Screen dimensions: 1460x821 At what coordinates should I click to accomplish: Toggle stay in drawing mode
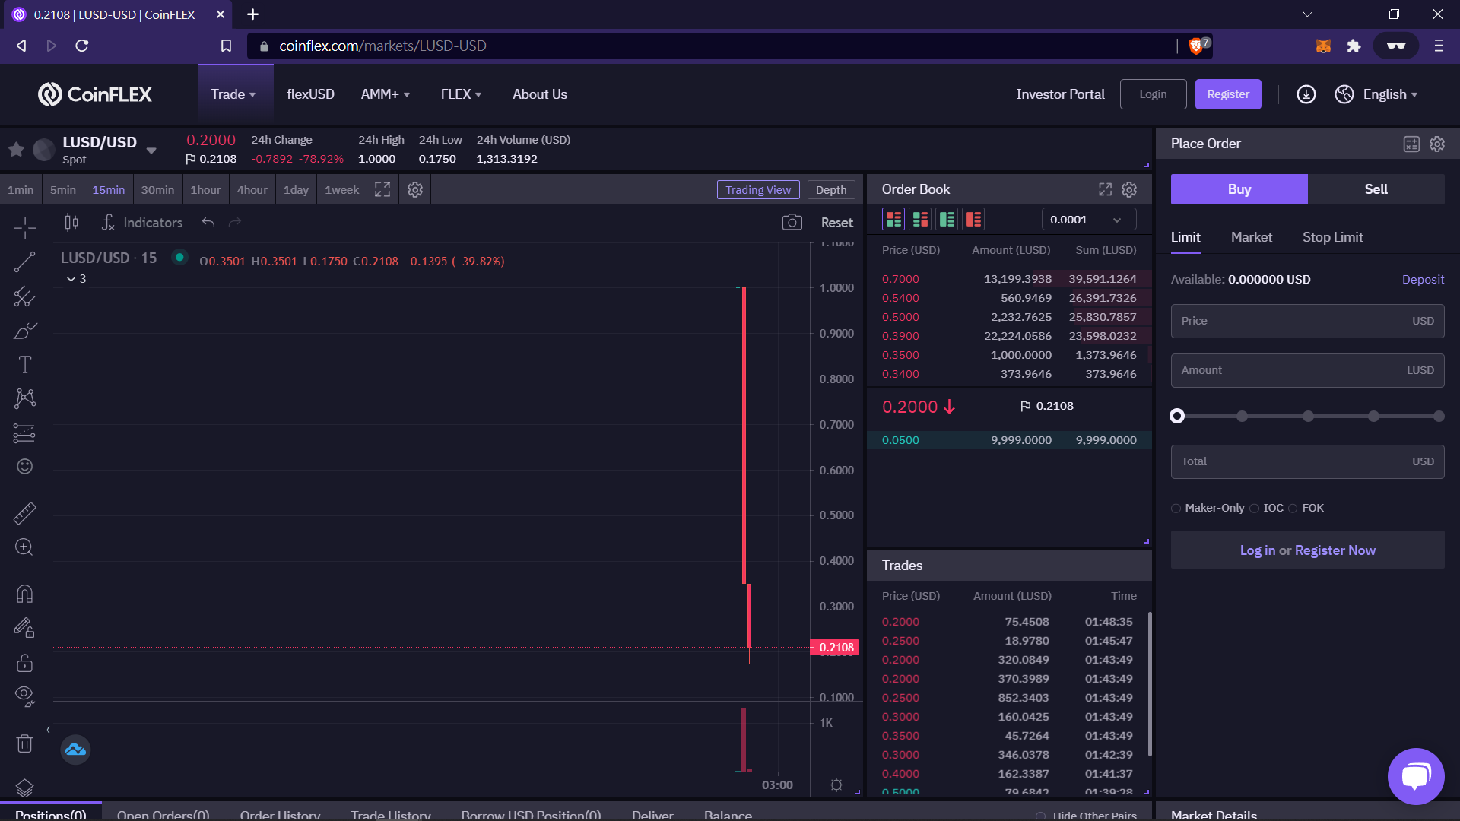tap(24, 628)
